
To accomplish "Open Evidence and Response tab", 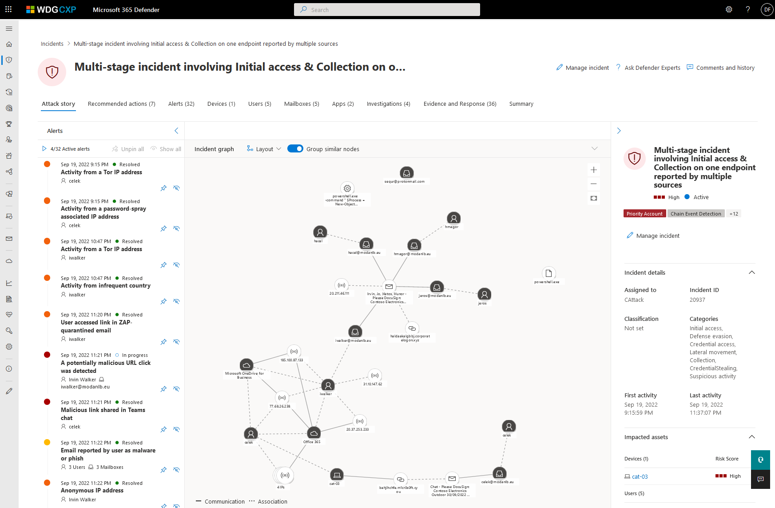I will pyautogui.click(x=460, y=104).
